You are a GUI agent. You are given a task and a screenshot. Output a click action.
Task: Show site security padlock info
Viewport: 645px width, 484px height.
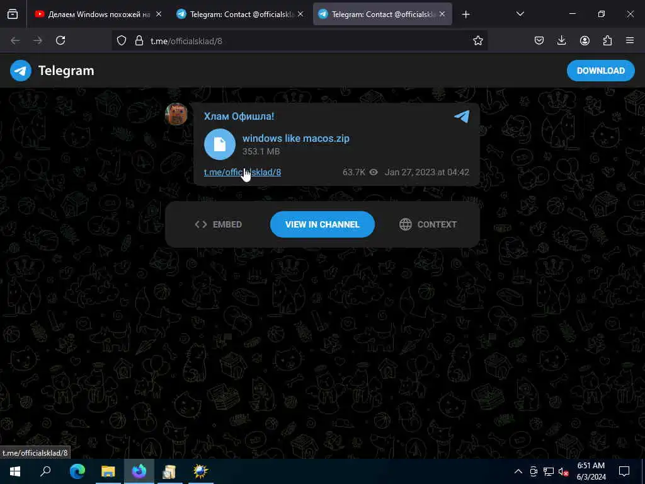coord(139,41)
